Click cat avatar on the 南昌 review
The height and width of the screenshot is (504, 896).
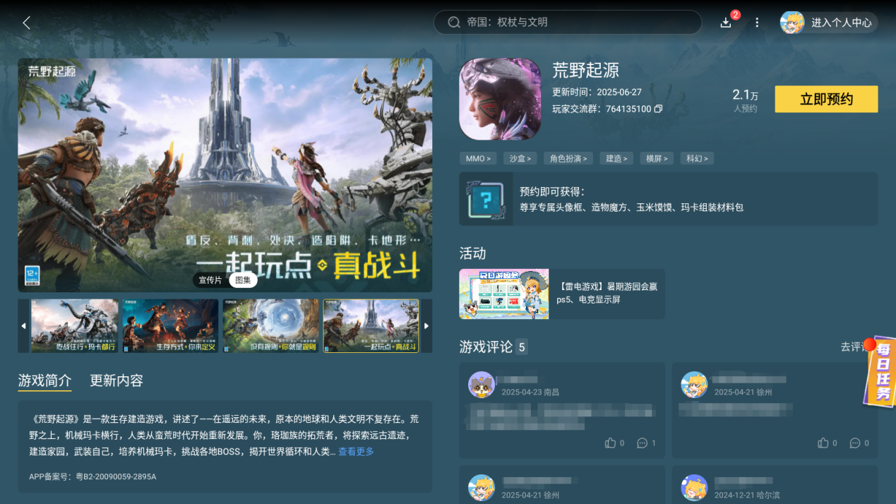(x=482, y=385)
